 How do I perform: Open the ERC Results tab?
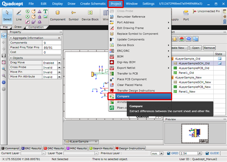[x=31, y=148]
